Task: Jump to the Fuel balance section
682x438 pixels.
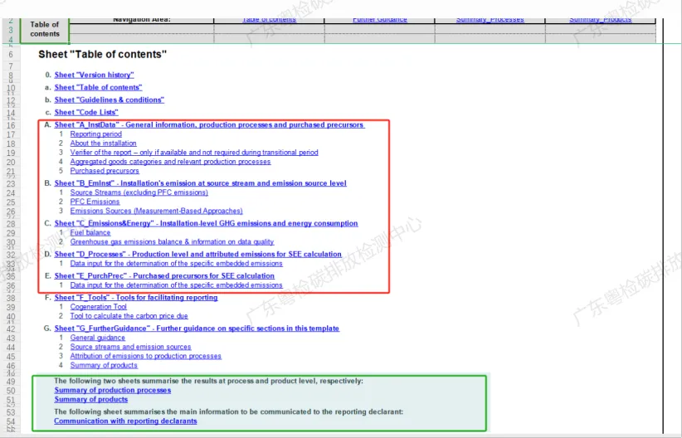Action: click(x=90, y=233)
